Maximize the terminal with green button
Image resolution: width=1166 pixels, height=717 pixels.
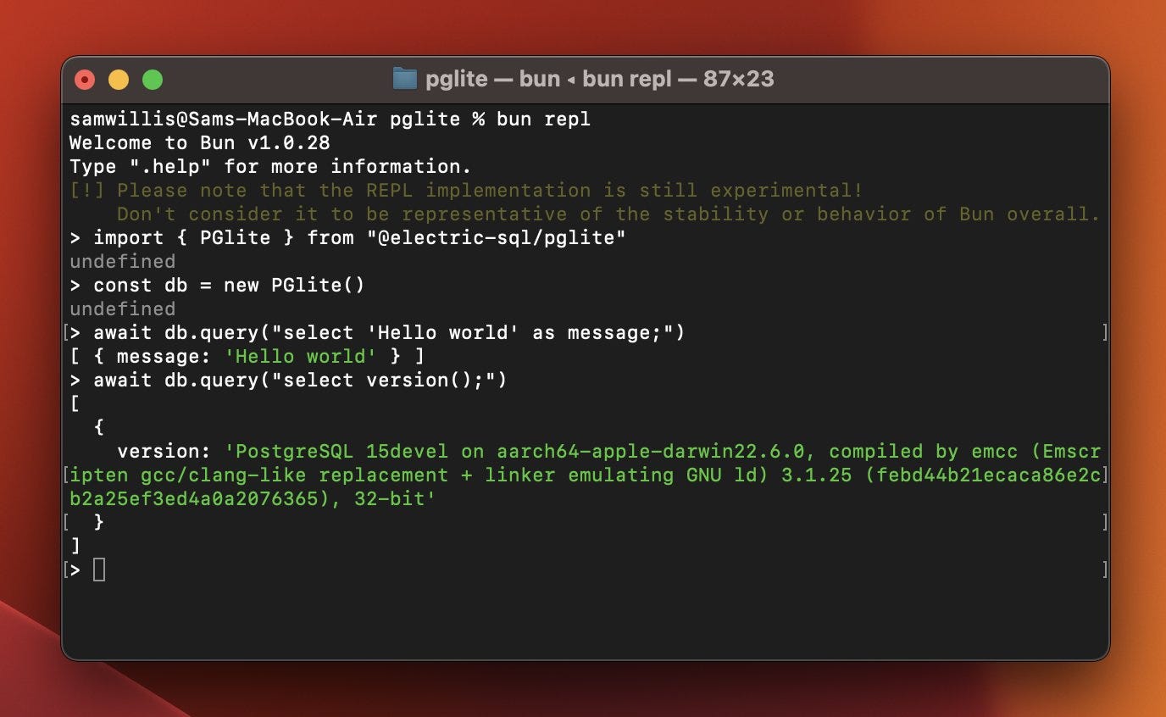tap(153, 80)
